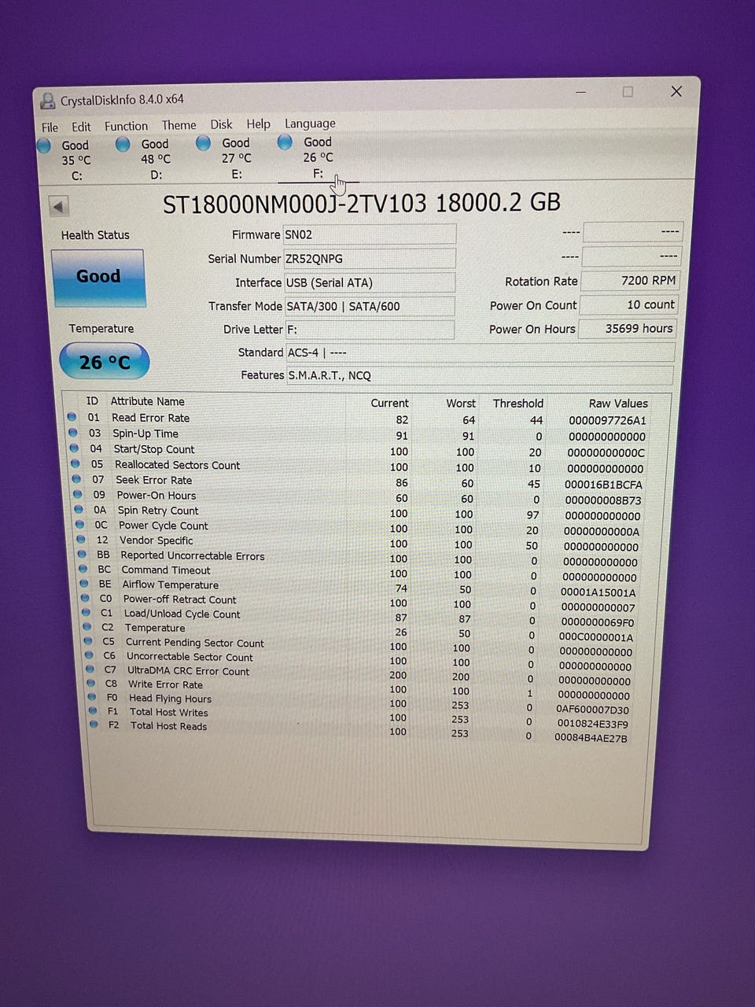Click status dot for Read Error Rate
The height and width of the screenshot is (1007, 755).
[72, 417]
